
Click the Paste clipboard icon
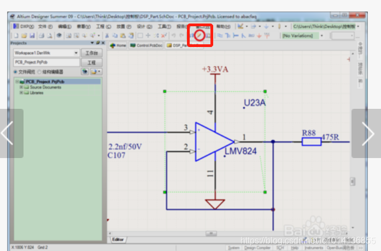pyautogui.click(x=123, y=36)
